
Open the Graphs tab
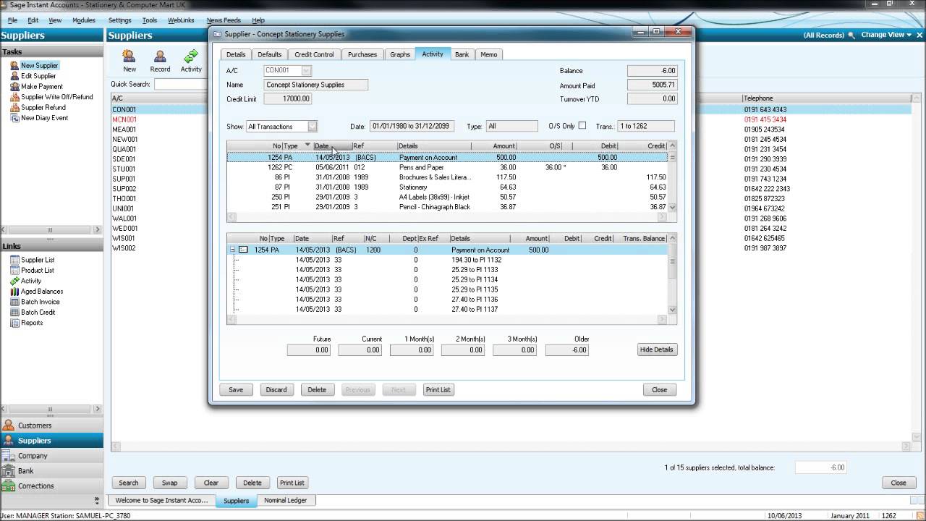[400, 54]
